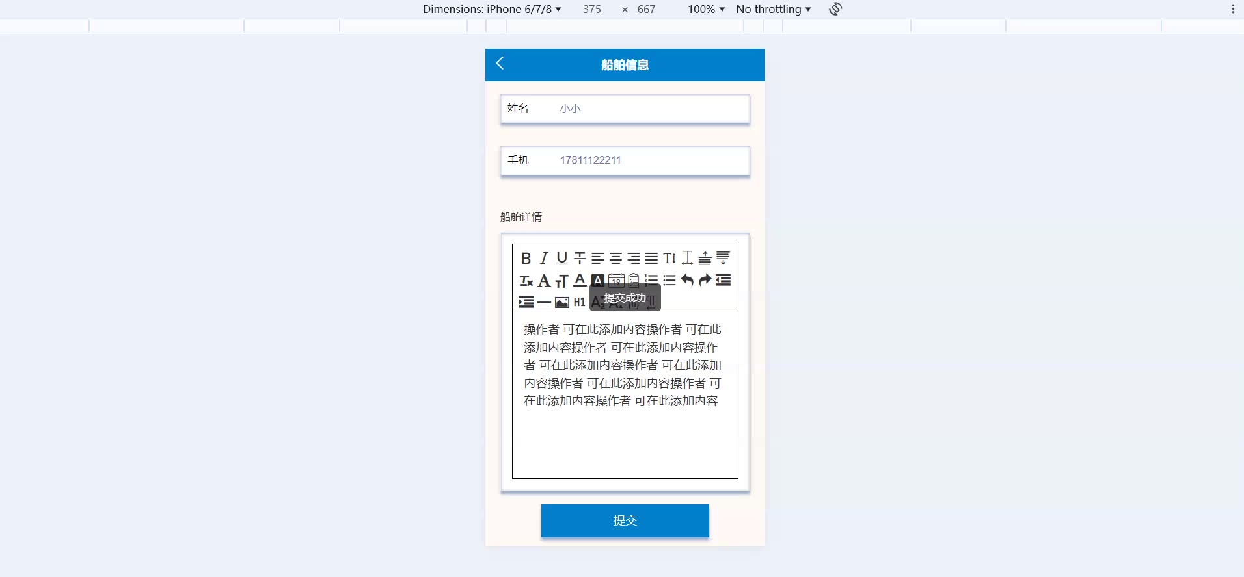Click the 姓名 input field
The width and height of the screenshot is (1244, 577).
[625, 109]
